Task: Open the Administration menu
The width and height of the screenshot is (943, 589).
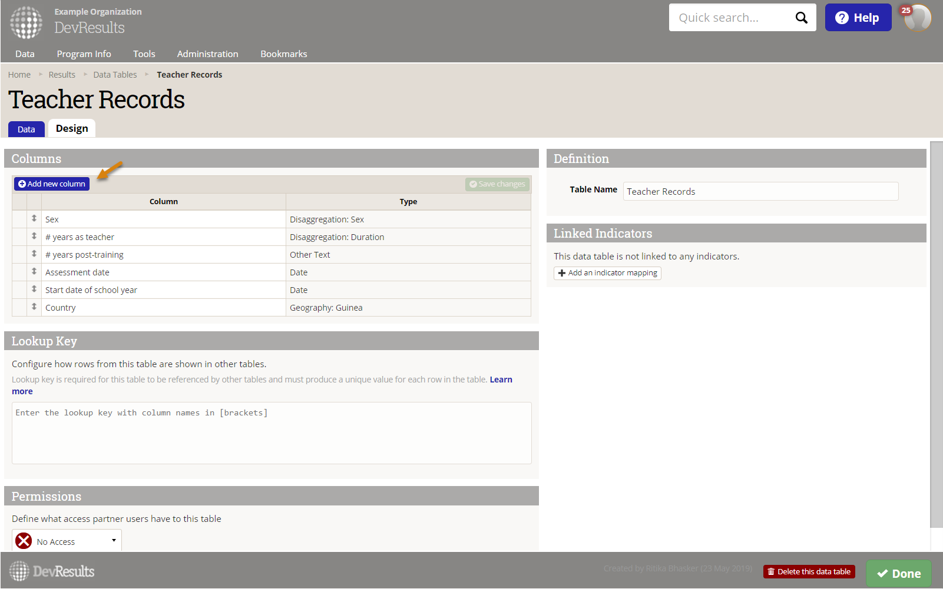Action: click(208, 54)
